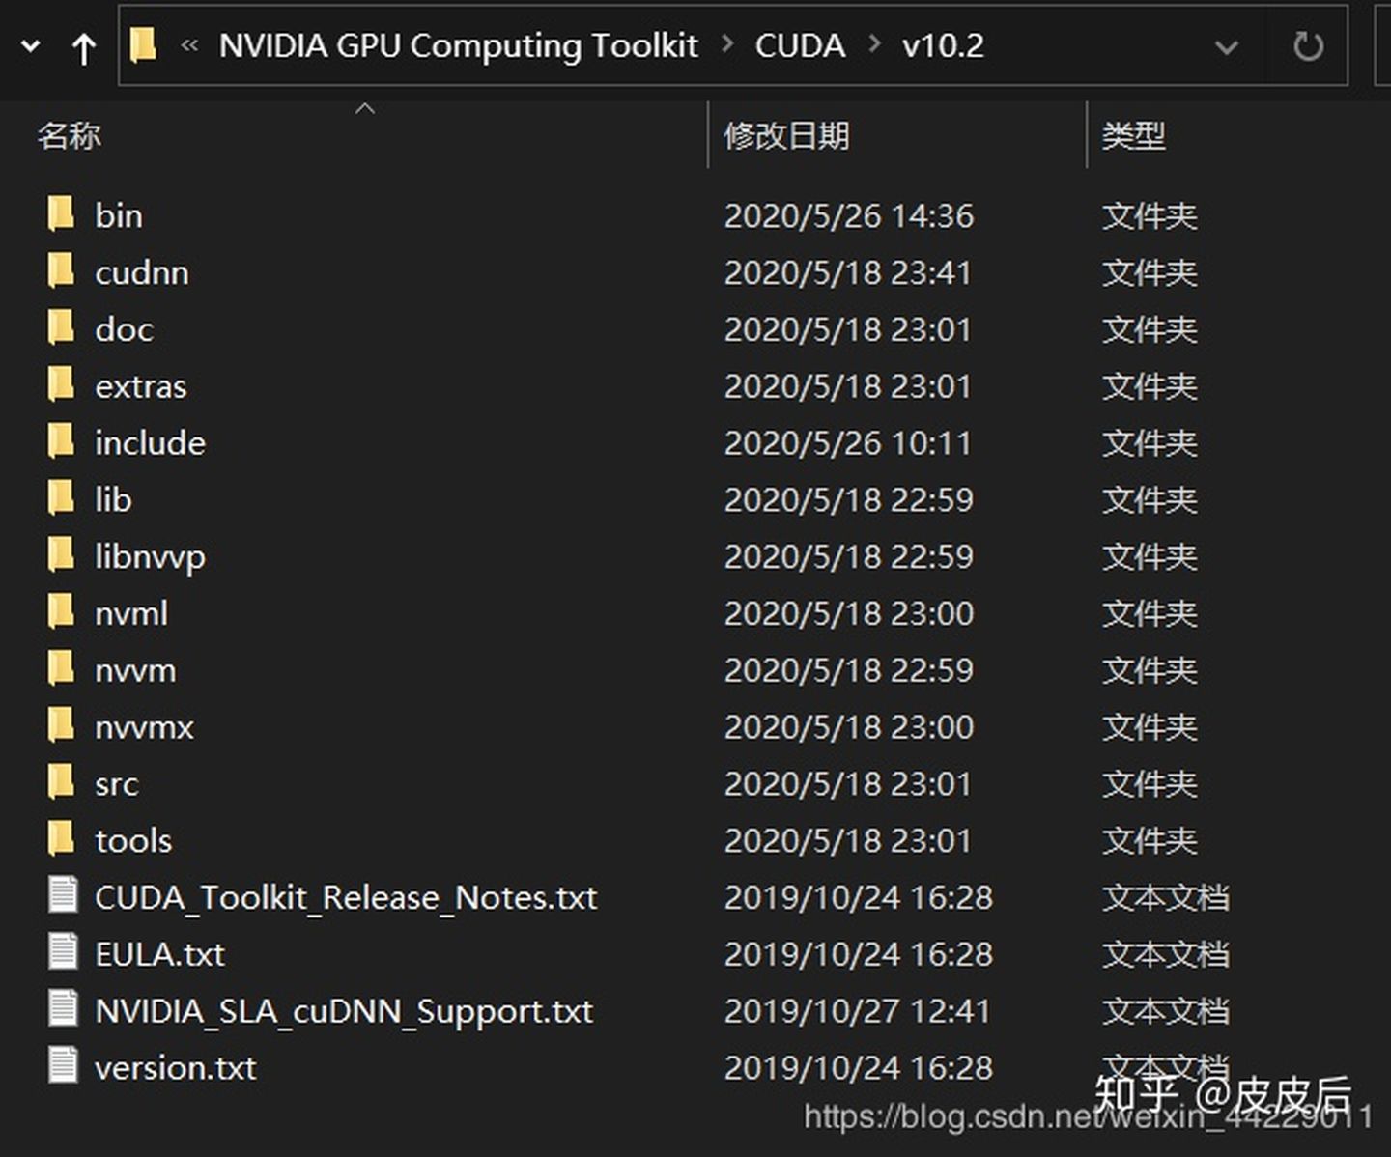
Task: Click the version.txt file icon
Action: [x=63, y=1066]
